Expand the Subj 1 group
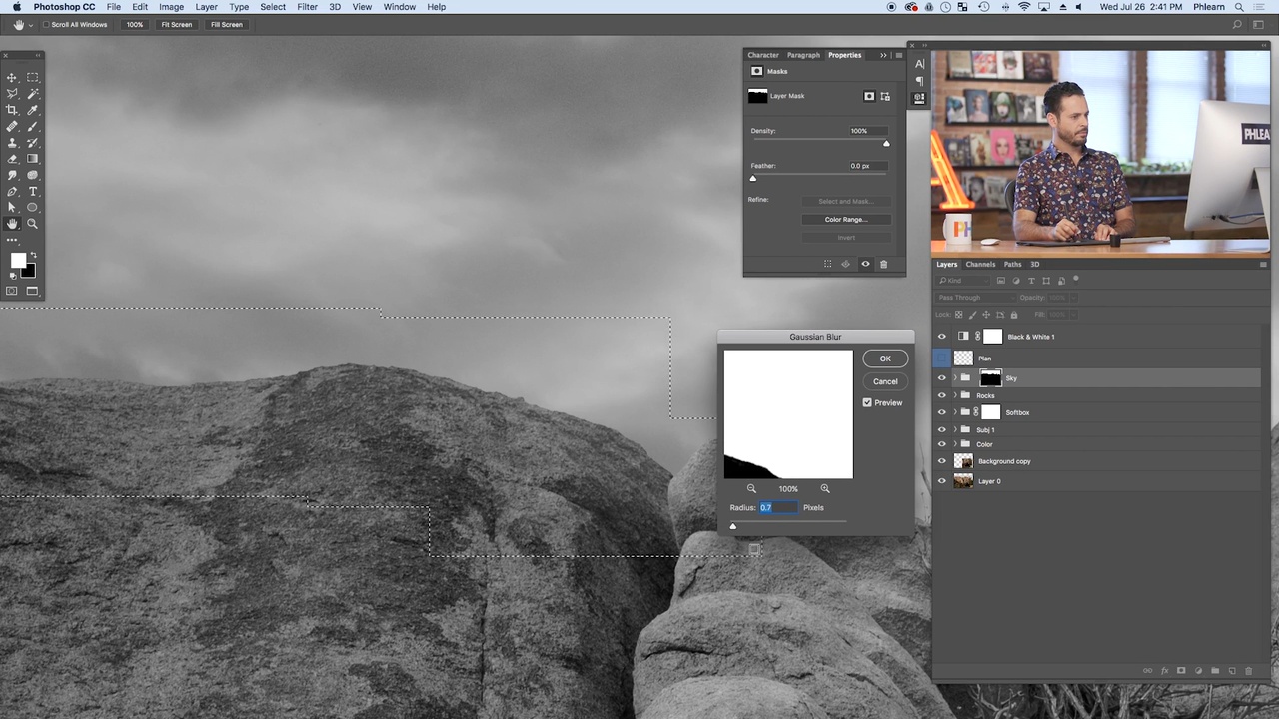This screenshot has width=1279, height=719. click(x=955, y=429)
